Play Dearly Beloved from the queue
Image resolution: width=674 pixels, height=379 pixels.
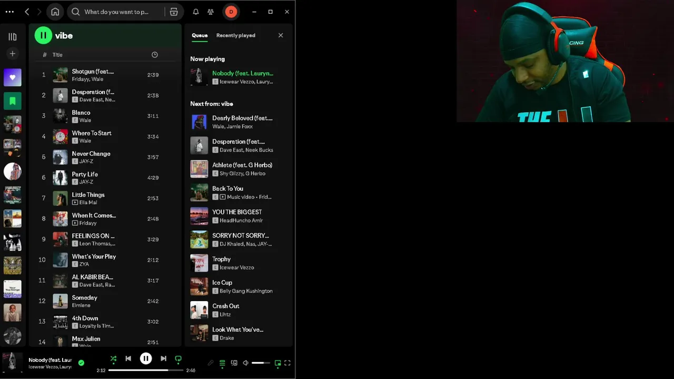coord(238,122)
